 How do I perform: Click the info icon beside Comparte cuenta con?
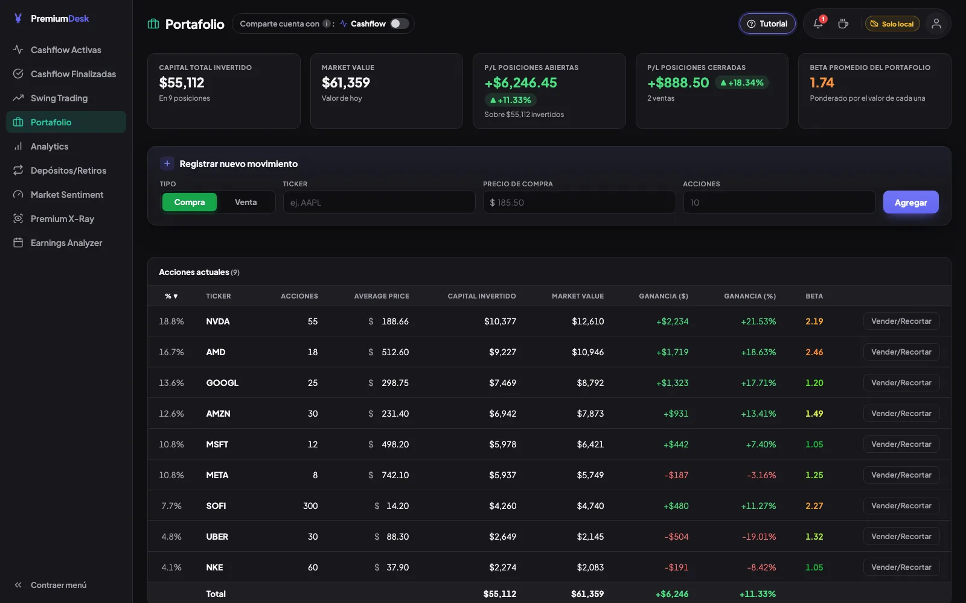(326, 24)
